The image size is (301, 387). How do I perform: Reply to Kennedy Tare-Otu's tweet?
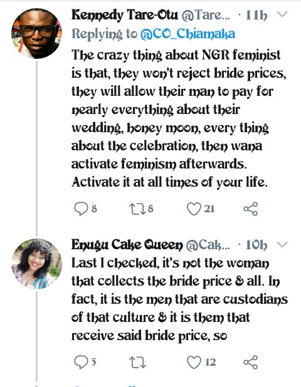click(x=81, y=209)
